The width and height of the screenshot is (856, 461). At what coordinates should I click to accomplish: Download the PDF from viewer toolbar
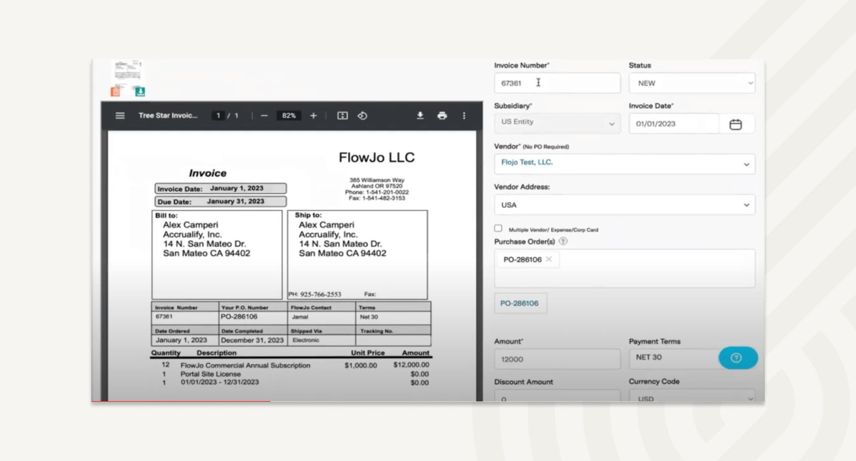(x=420, y=115)
